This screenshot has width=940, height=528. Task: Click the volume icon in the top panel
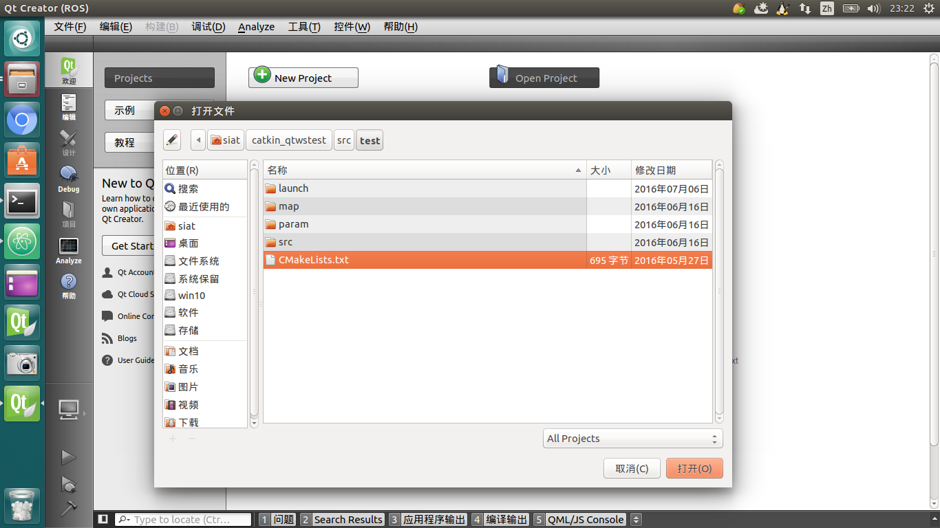click(874, 8)
